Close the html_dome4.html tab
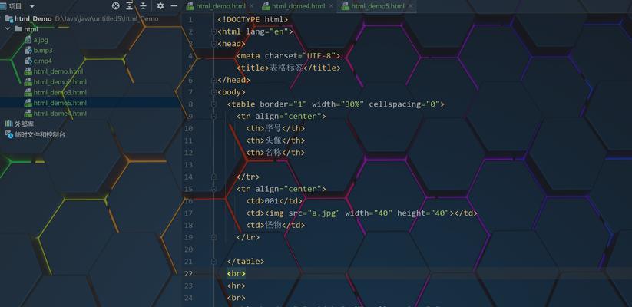The width and height of the screenshot is (632, 307). point(331,6)
